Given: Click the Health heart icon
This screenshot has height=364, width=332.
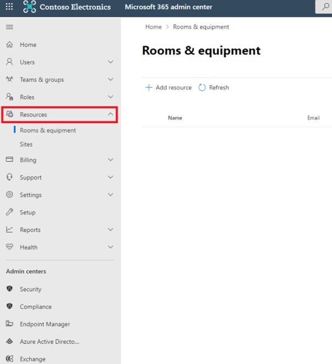Looking at the screenshot, I should pos(9,247).
